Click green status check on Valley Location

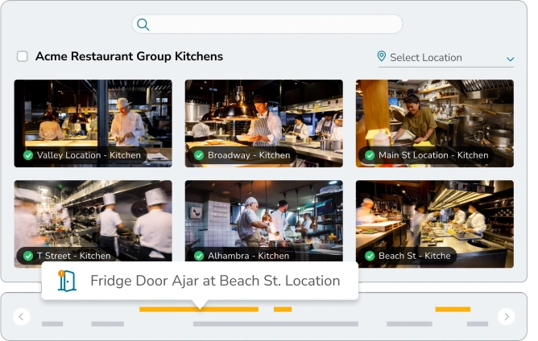click(x=28, y=155)
